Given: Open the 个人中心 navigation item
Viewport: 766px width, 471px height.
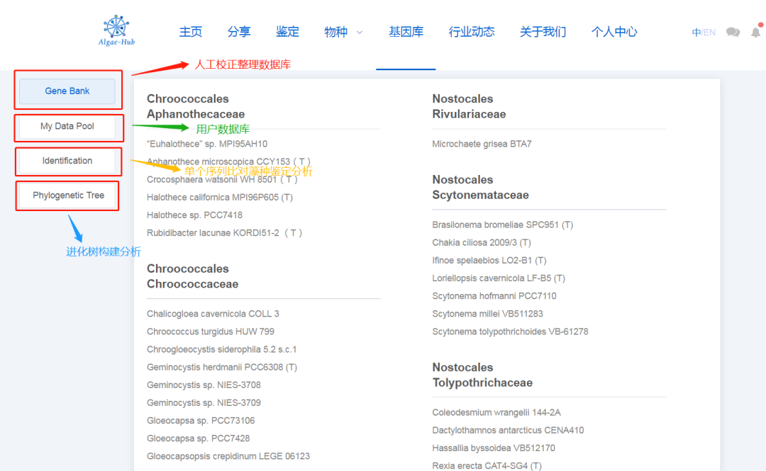Looking at the screenshot, I should [x=614, y=32].
